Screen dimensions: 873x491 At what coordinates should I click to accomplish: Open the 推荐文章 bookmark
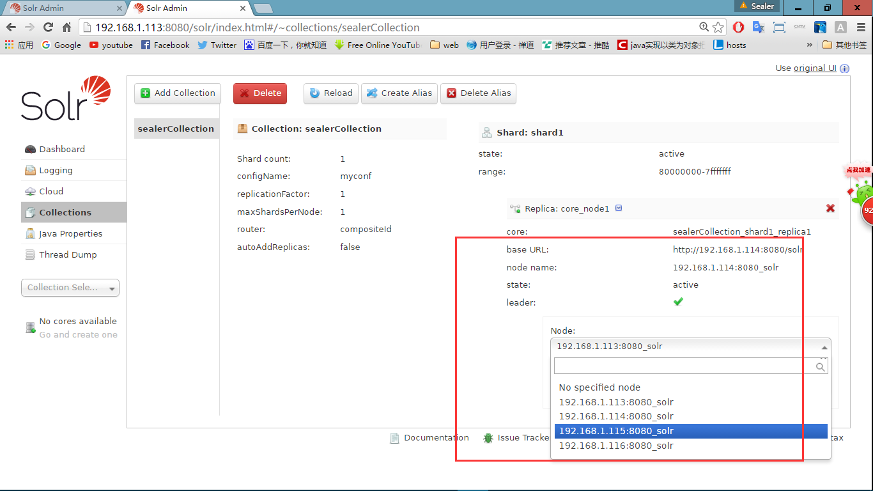pyautogui.click(x=576, y=45)
